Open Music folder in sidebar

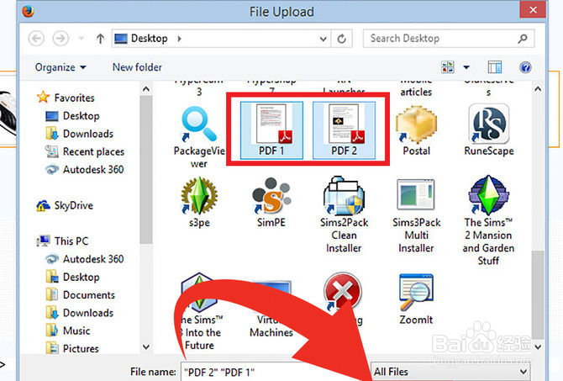click(68, 331)
